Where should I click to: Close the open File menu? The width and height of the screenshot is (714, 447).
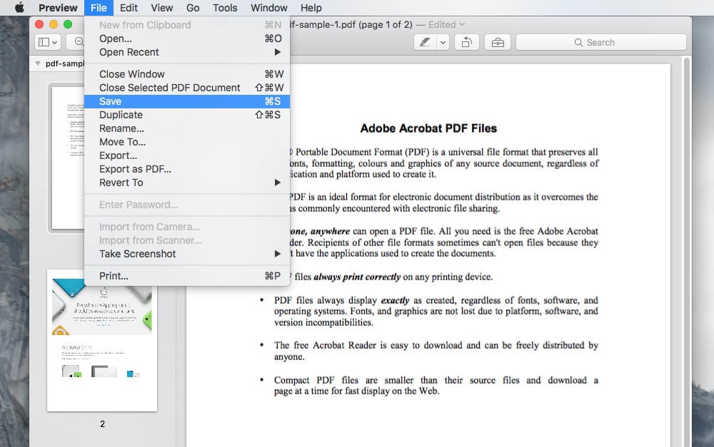point(99,8)
